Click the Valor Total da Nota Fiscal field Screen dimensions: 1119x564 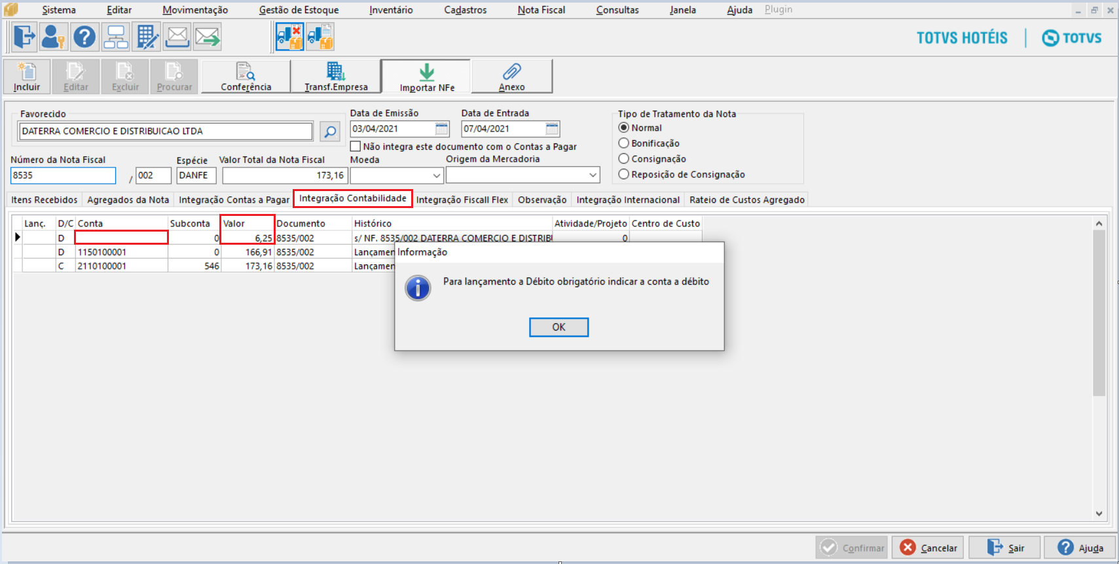point(284,175)
